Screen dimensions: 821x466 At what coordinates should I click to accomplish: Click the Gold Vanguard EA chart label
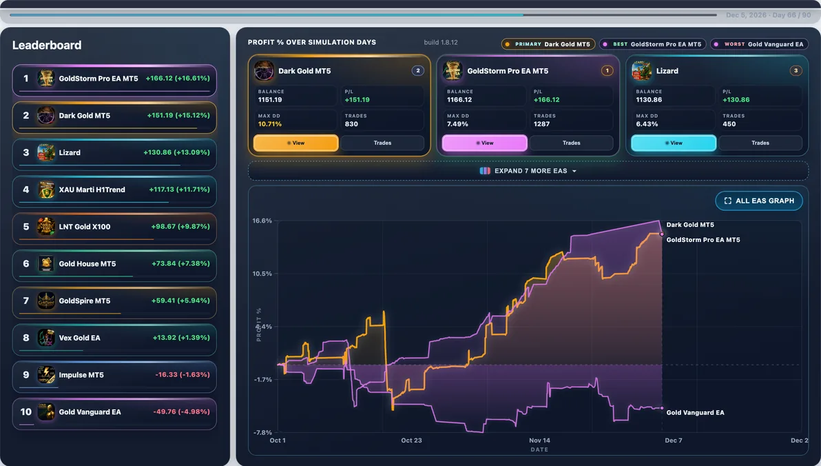(696, 412)
